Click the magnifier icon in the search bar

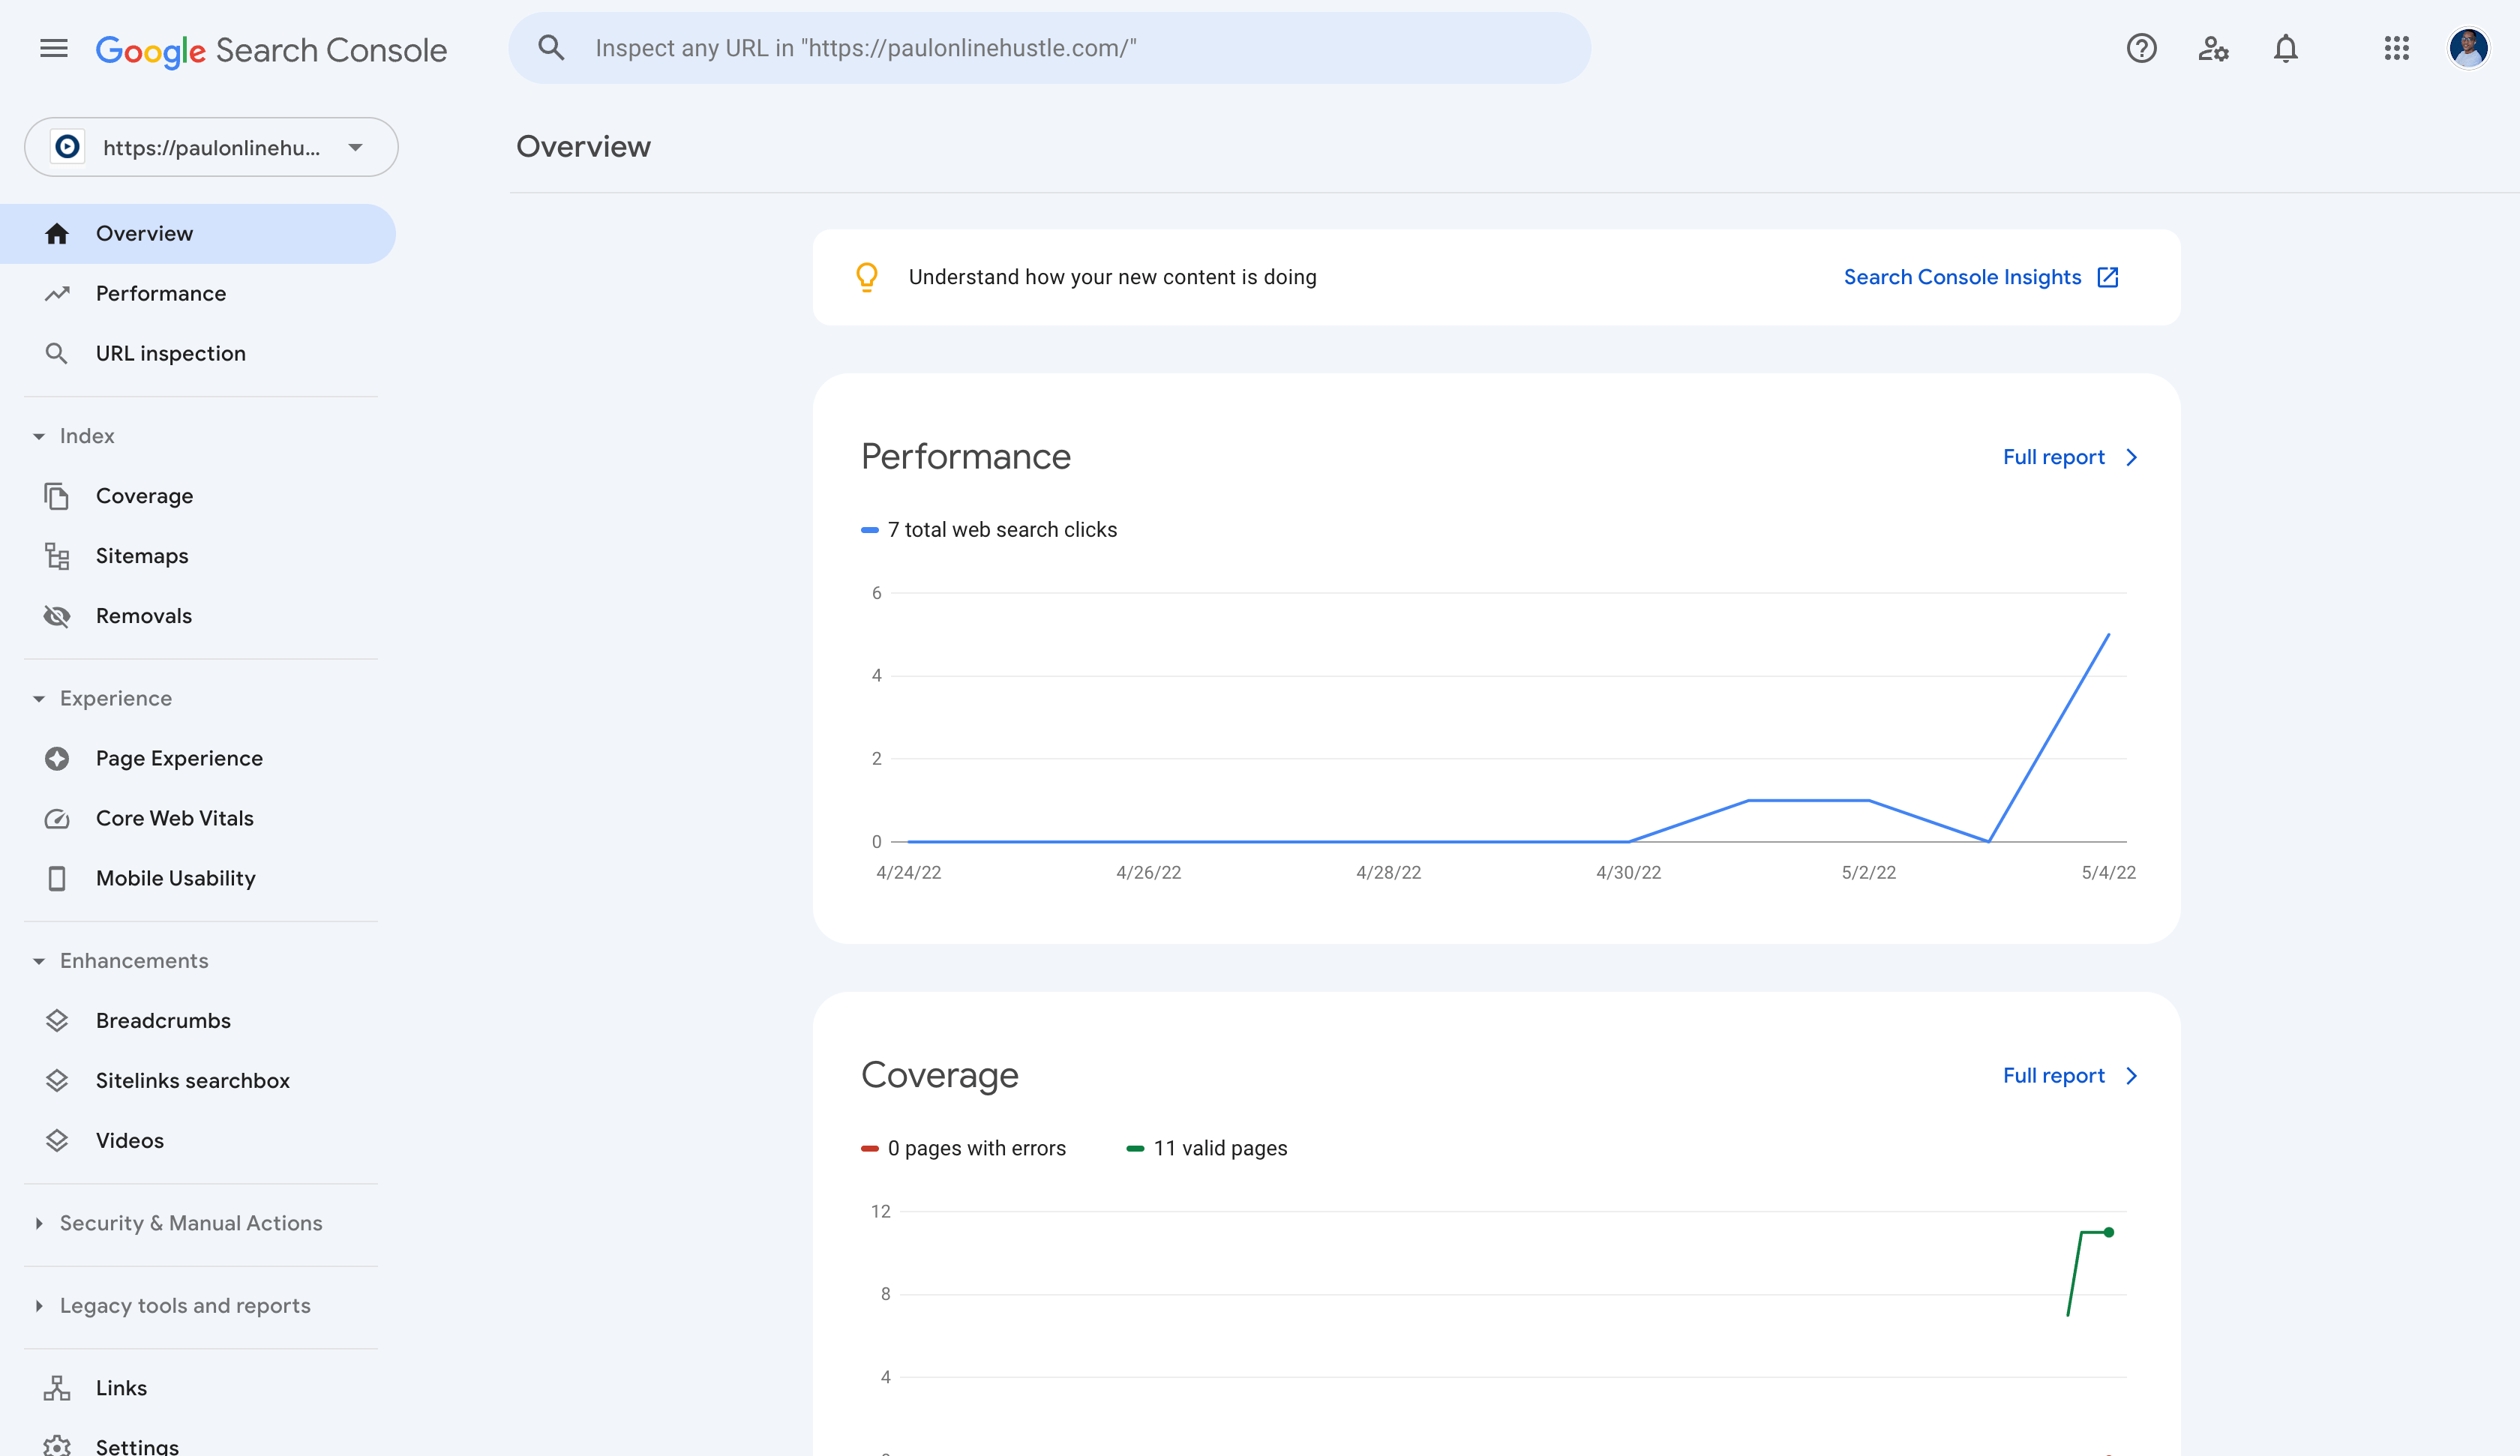pyautogui.click(x=551, y=48)
